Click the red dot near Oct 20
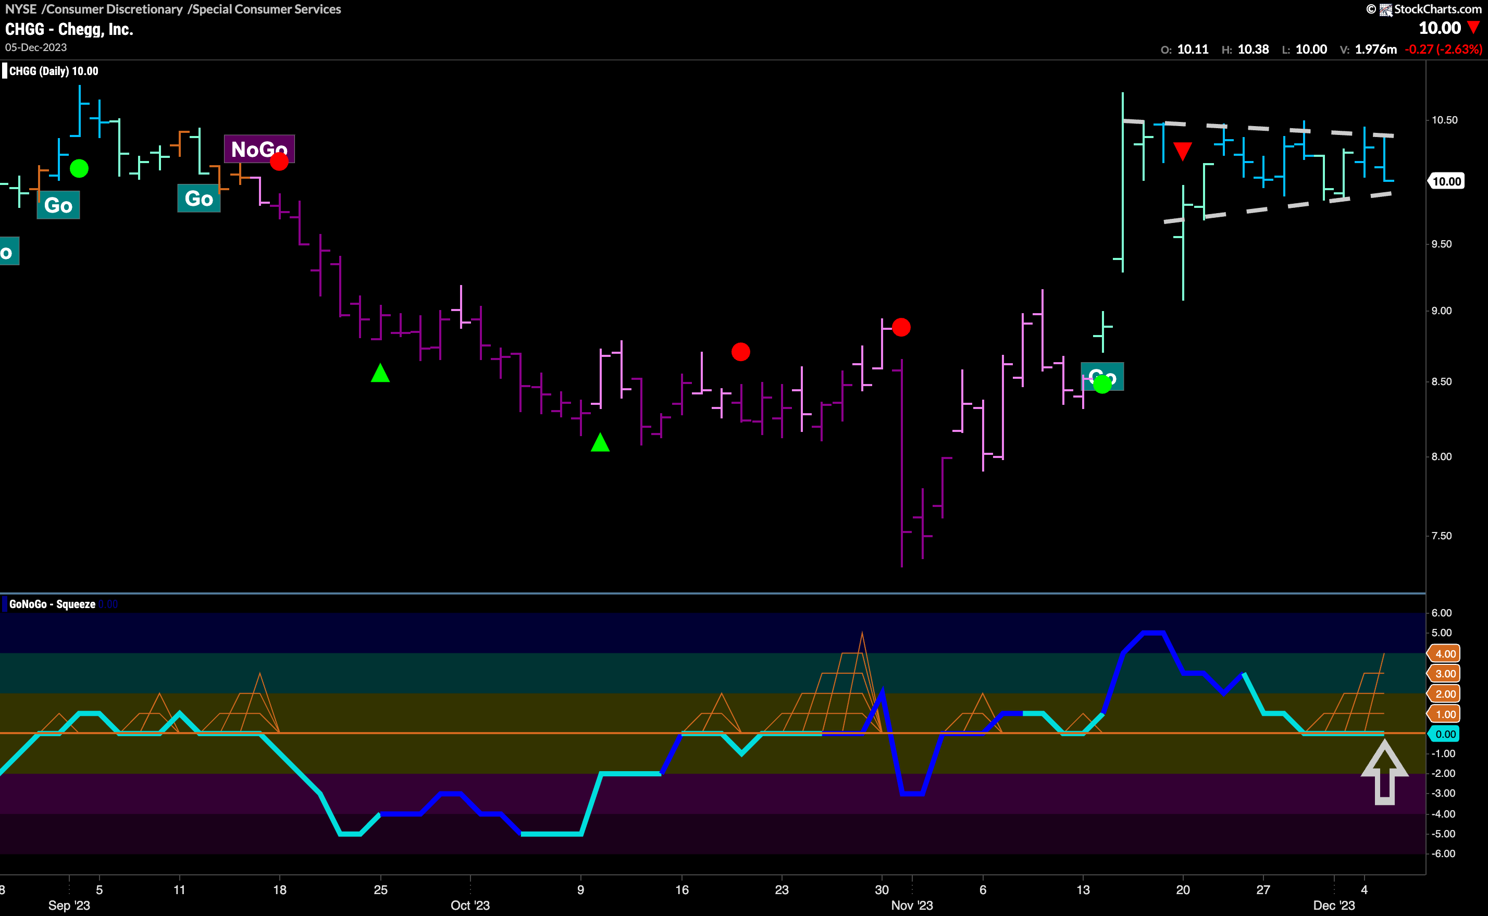 (741, 351)
